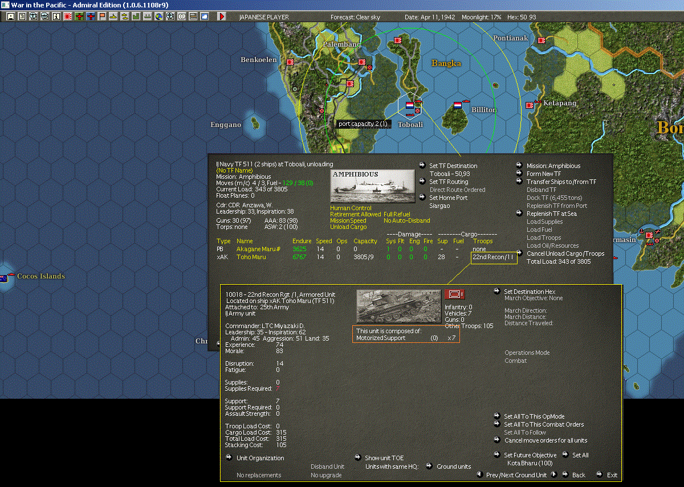Click red aircraft on green toolbar icon

[79, 17]
